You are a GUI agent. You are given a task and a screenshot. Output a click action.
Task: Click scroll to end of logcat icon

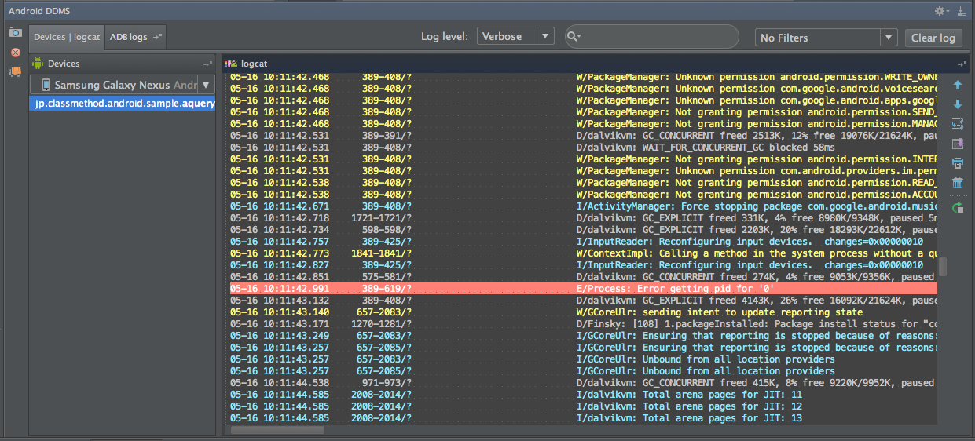coord(957,144)
